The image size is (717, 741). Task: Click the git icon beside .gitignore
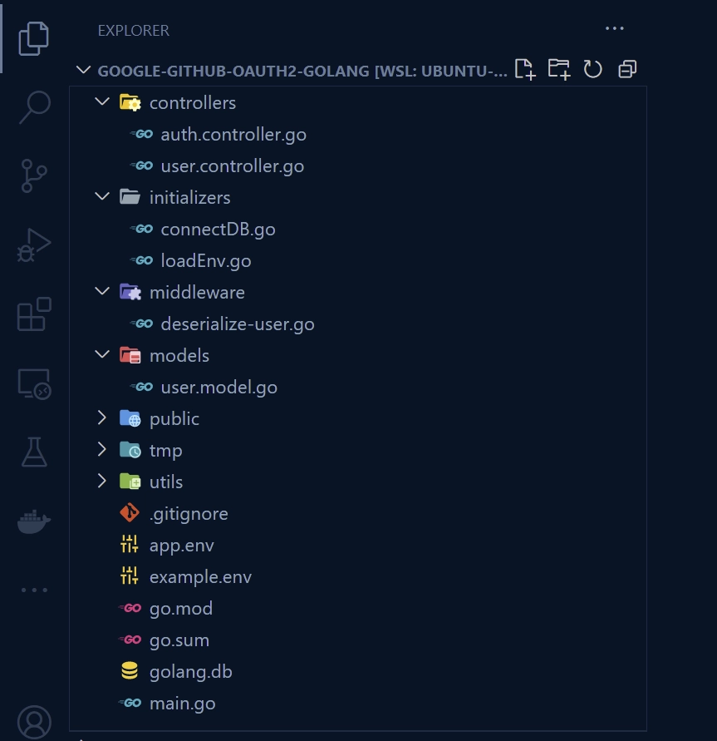pyautogui.click(x=130, y=513)
